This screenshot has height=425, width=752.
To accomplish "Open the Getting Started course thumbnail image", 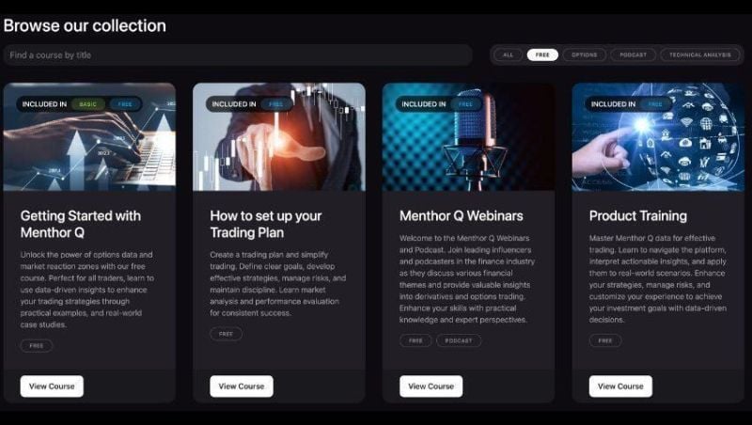I will click(89, 137).
